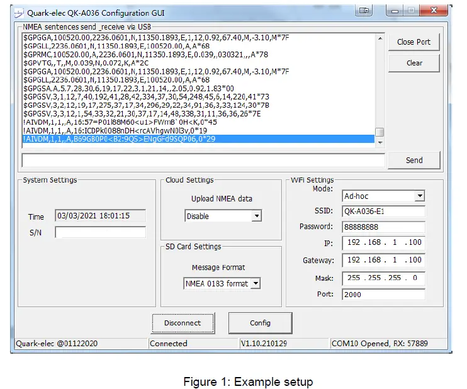This screenshot has width=467, height=389.
Task: Click status bar COM10 Opened RX text
Action: [x=380, y=344]
